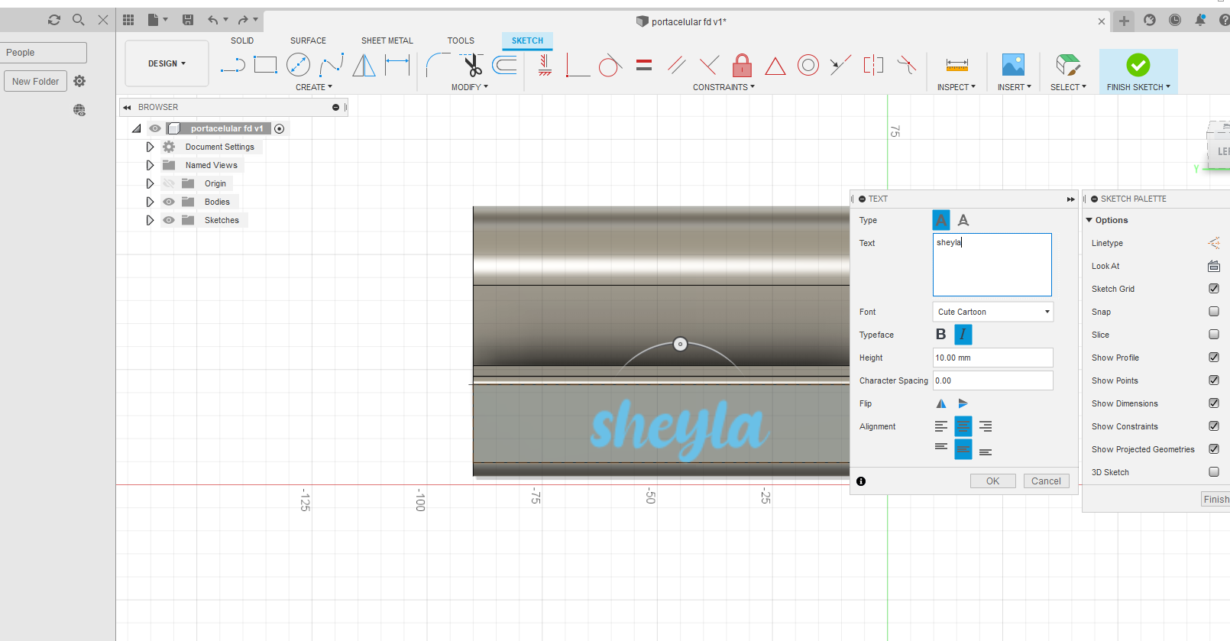This screenshot has width=1230, height=641.
Task: Apply the Tangent constraint
Action: click(x=610, y=65)
